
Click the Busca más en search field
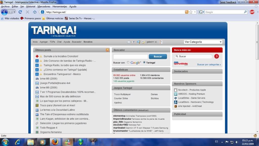click(193, 57)
